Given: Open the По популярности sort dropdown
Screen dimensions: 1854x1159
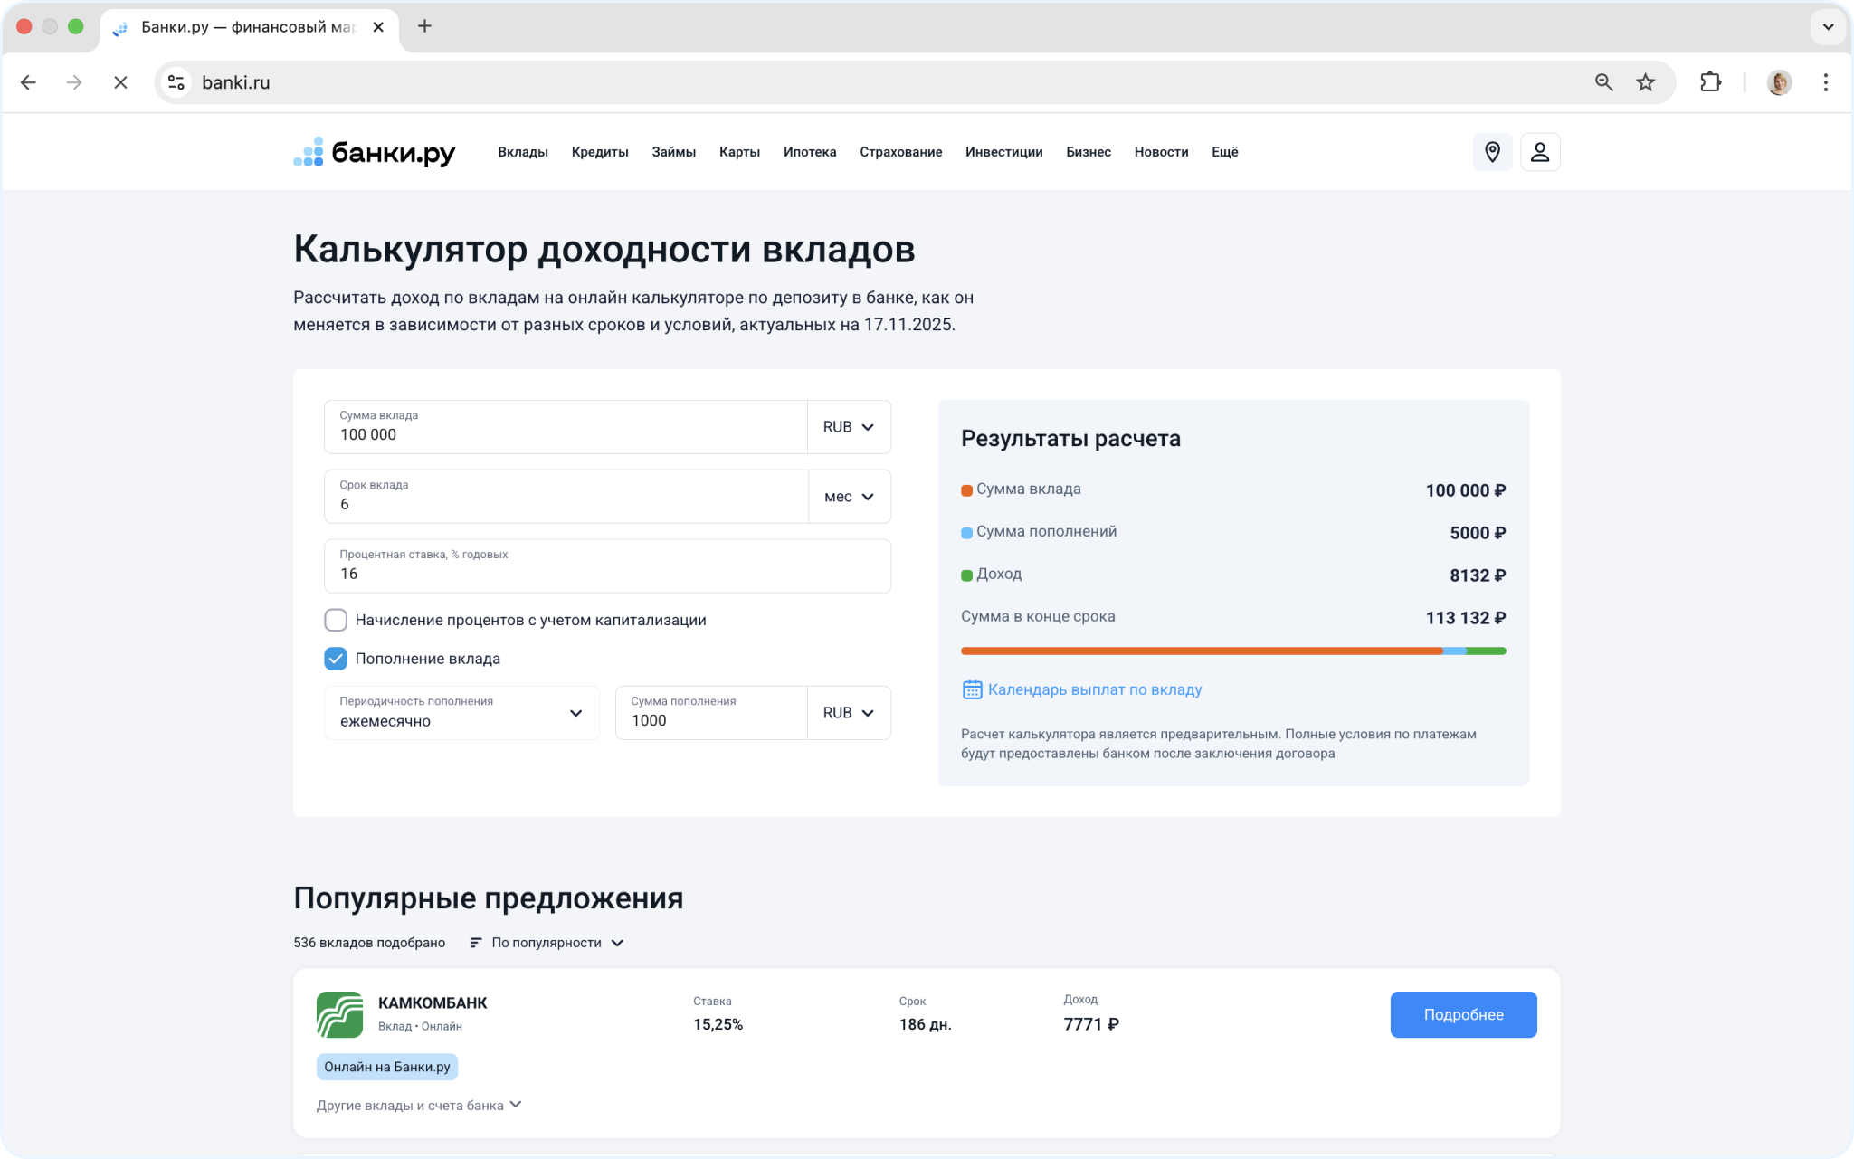Looking at the screenshot, I should 547,943.
